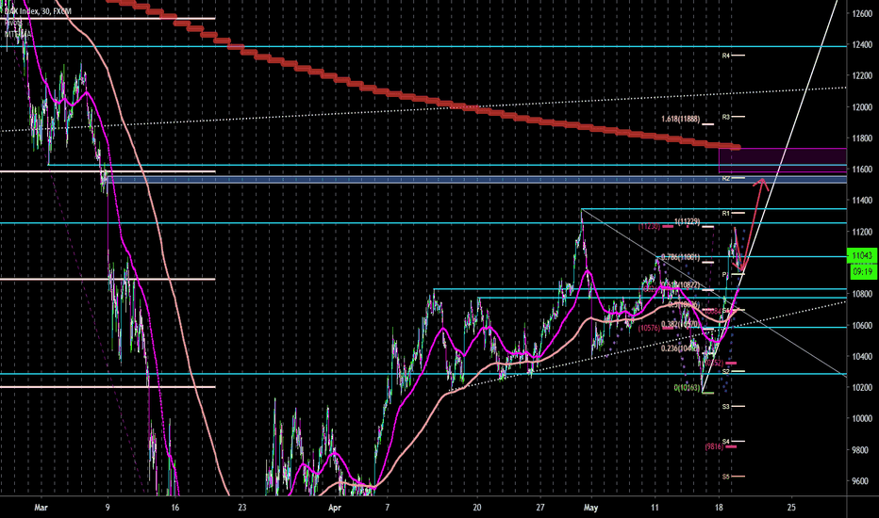Select the 12600 price axis label

tap(862, 13)
